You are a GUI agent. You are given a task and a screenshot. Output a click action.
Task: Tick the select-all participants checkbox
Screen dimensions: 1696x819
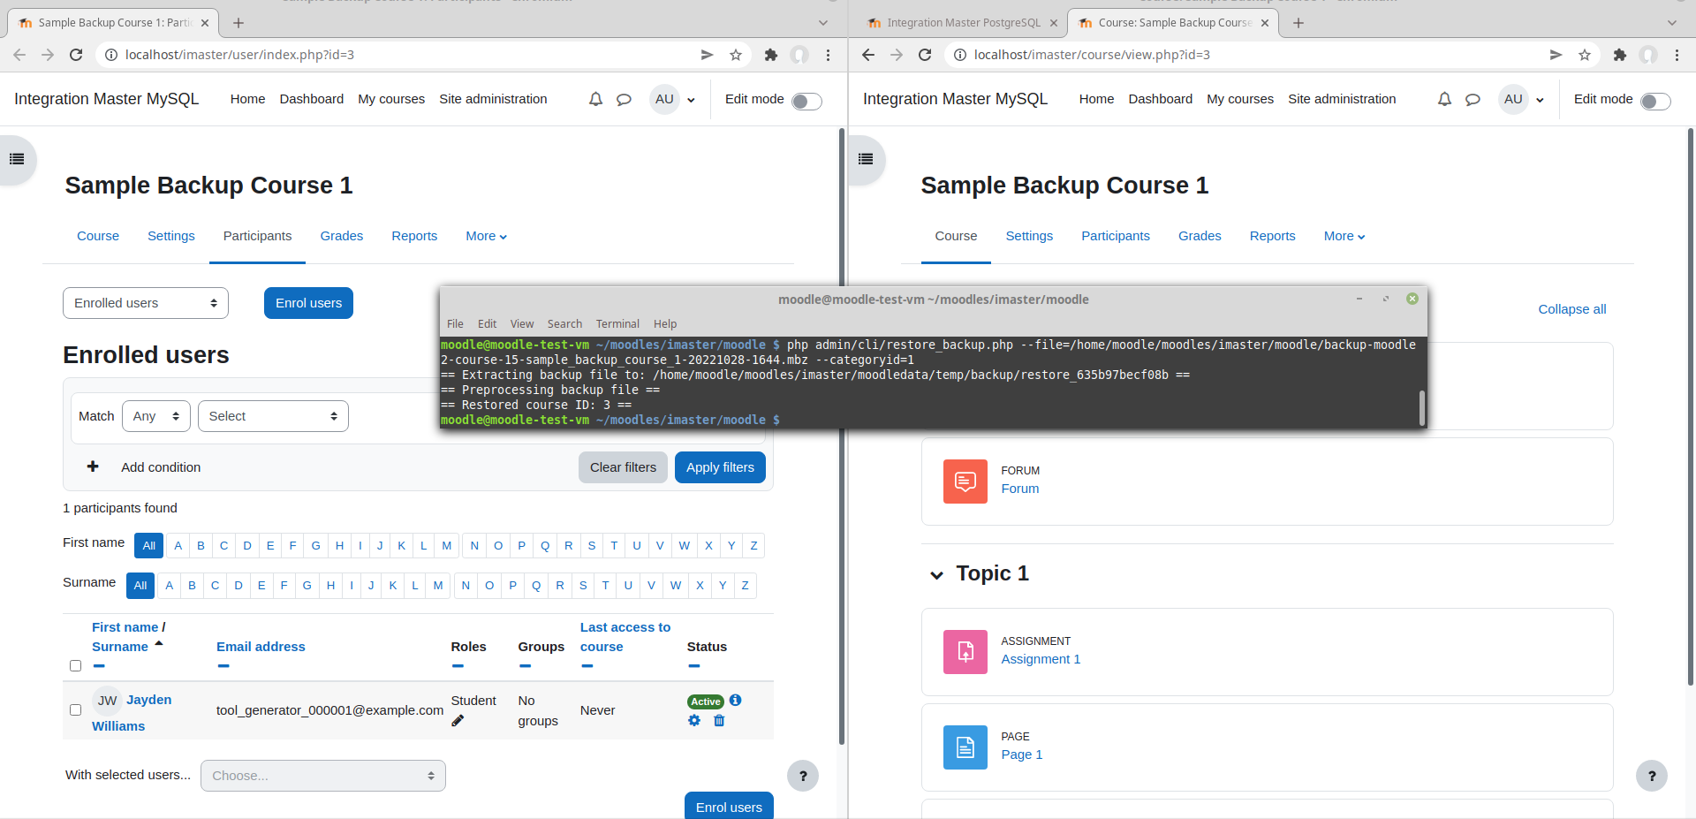click(75, 666)
